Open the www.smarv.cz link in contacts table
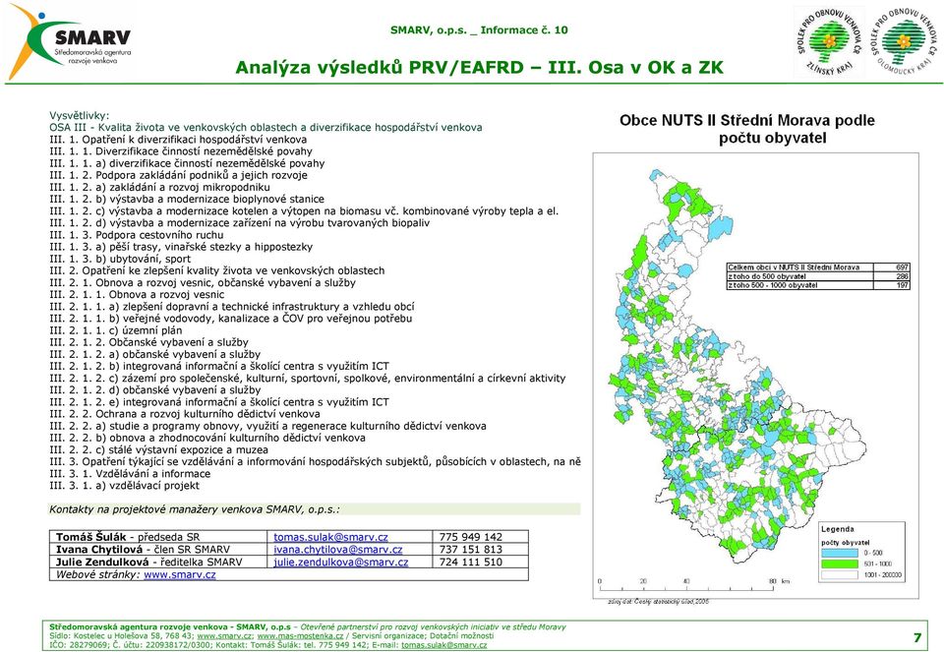Image resolution: width=944 pixels, height=652 pixels. tap(179, 574)
